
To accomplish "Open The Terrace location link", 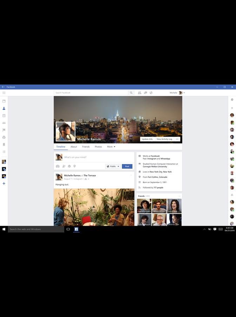I will tap(90, 175).
